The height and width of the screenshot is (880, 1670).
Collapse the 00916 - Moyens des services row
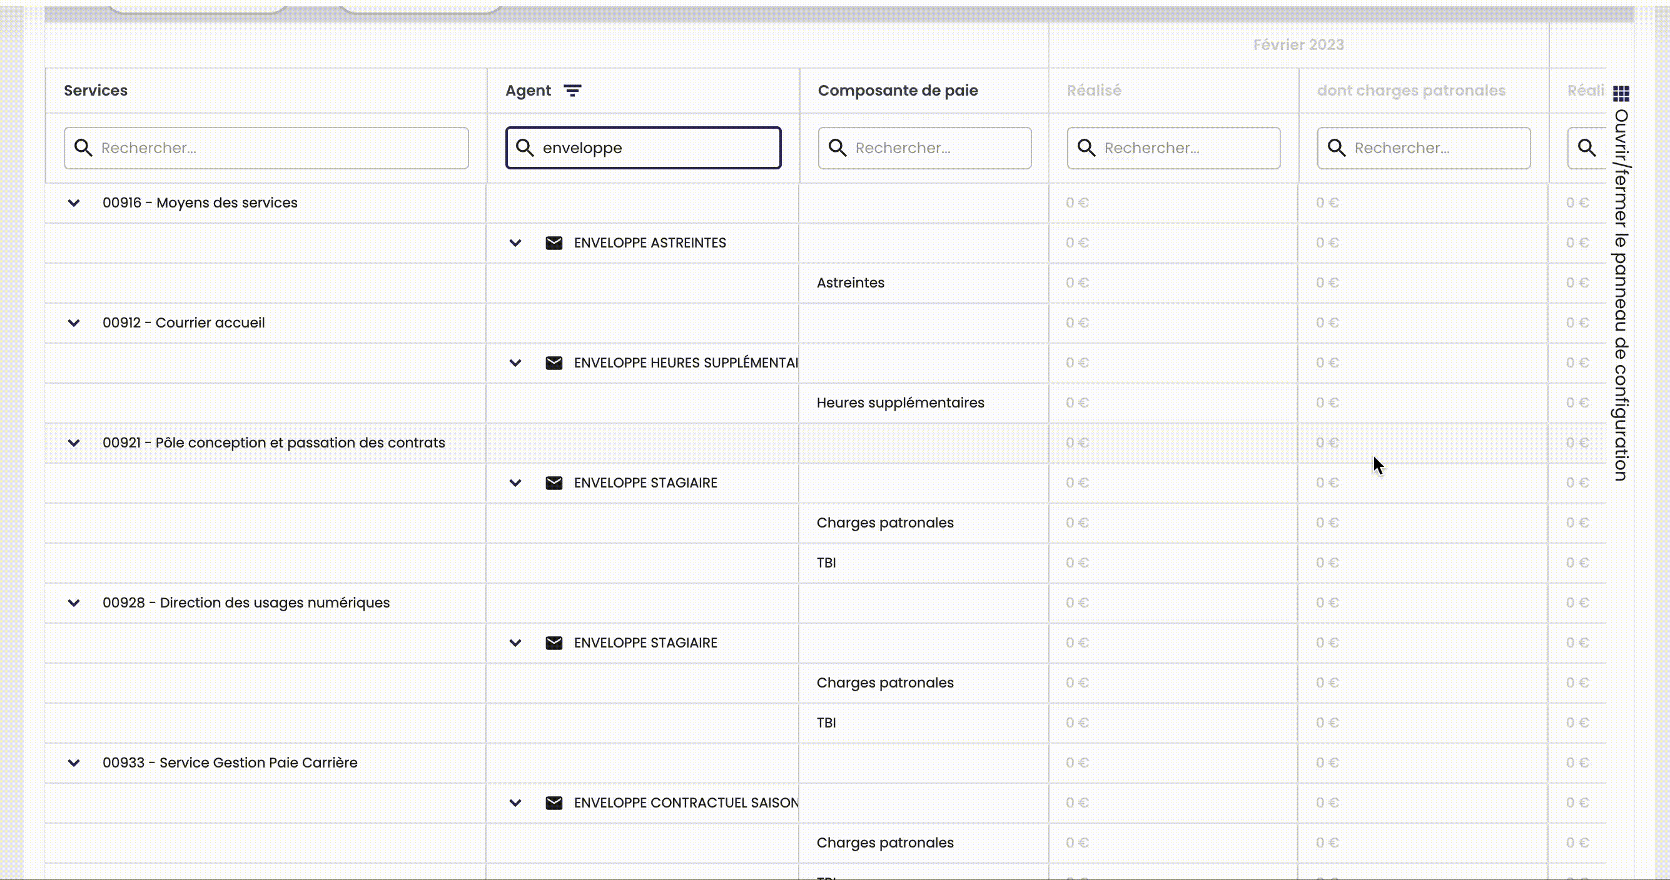[x=74, y=203]
